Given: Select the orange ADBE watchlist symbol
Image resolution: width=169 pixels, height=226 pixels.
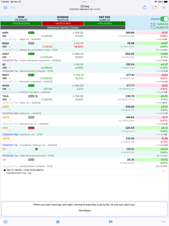Looking at the screenshot, I should click(x=6, y=107).
